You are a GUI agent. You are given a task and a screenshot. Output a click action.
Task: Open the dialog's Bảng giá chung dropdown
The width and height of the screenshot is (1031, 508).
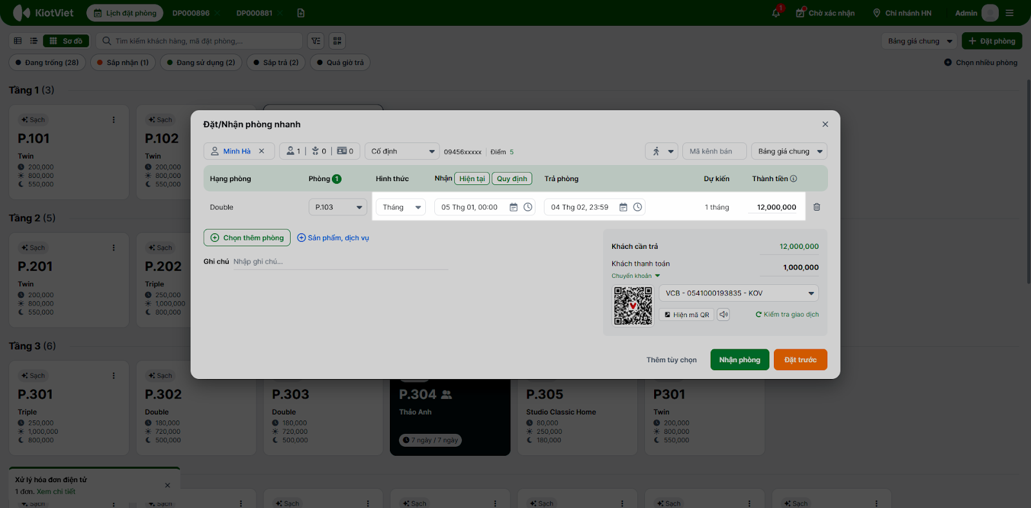click(789, 151)
